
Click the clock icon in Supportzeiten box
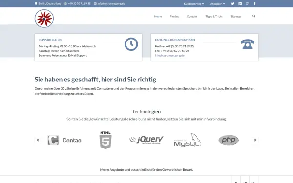(131, 44)
